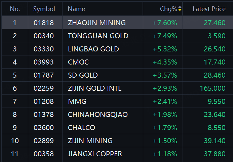Select the MMG stock row
The height and width of the screenshot is (162, 233).
(x=116, y=101)
